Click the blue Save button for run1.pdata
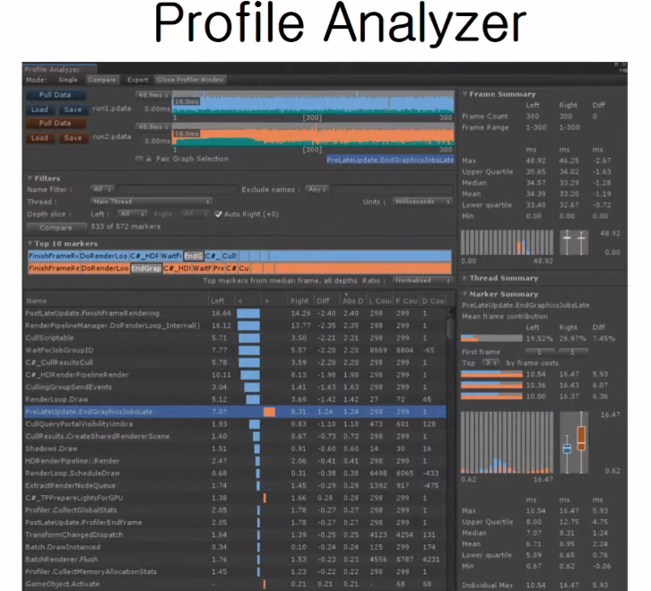This screenshot has height=591, width=651. (x=73, y=109)
